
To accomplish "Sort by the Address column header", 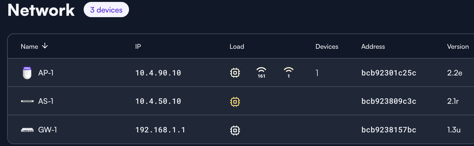I will [373, 47].
